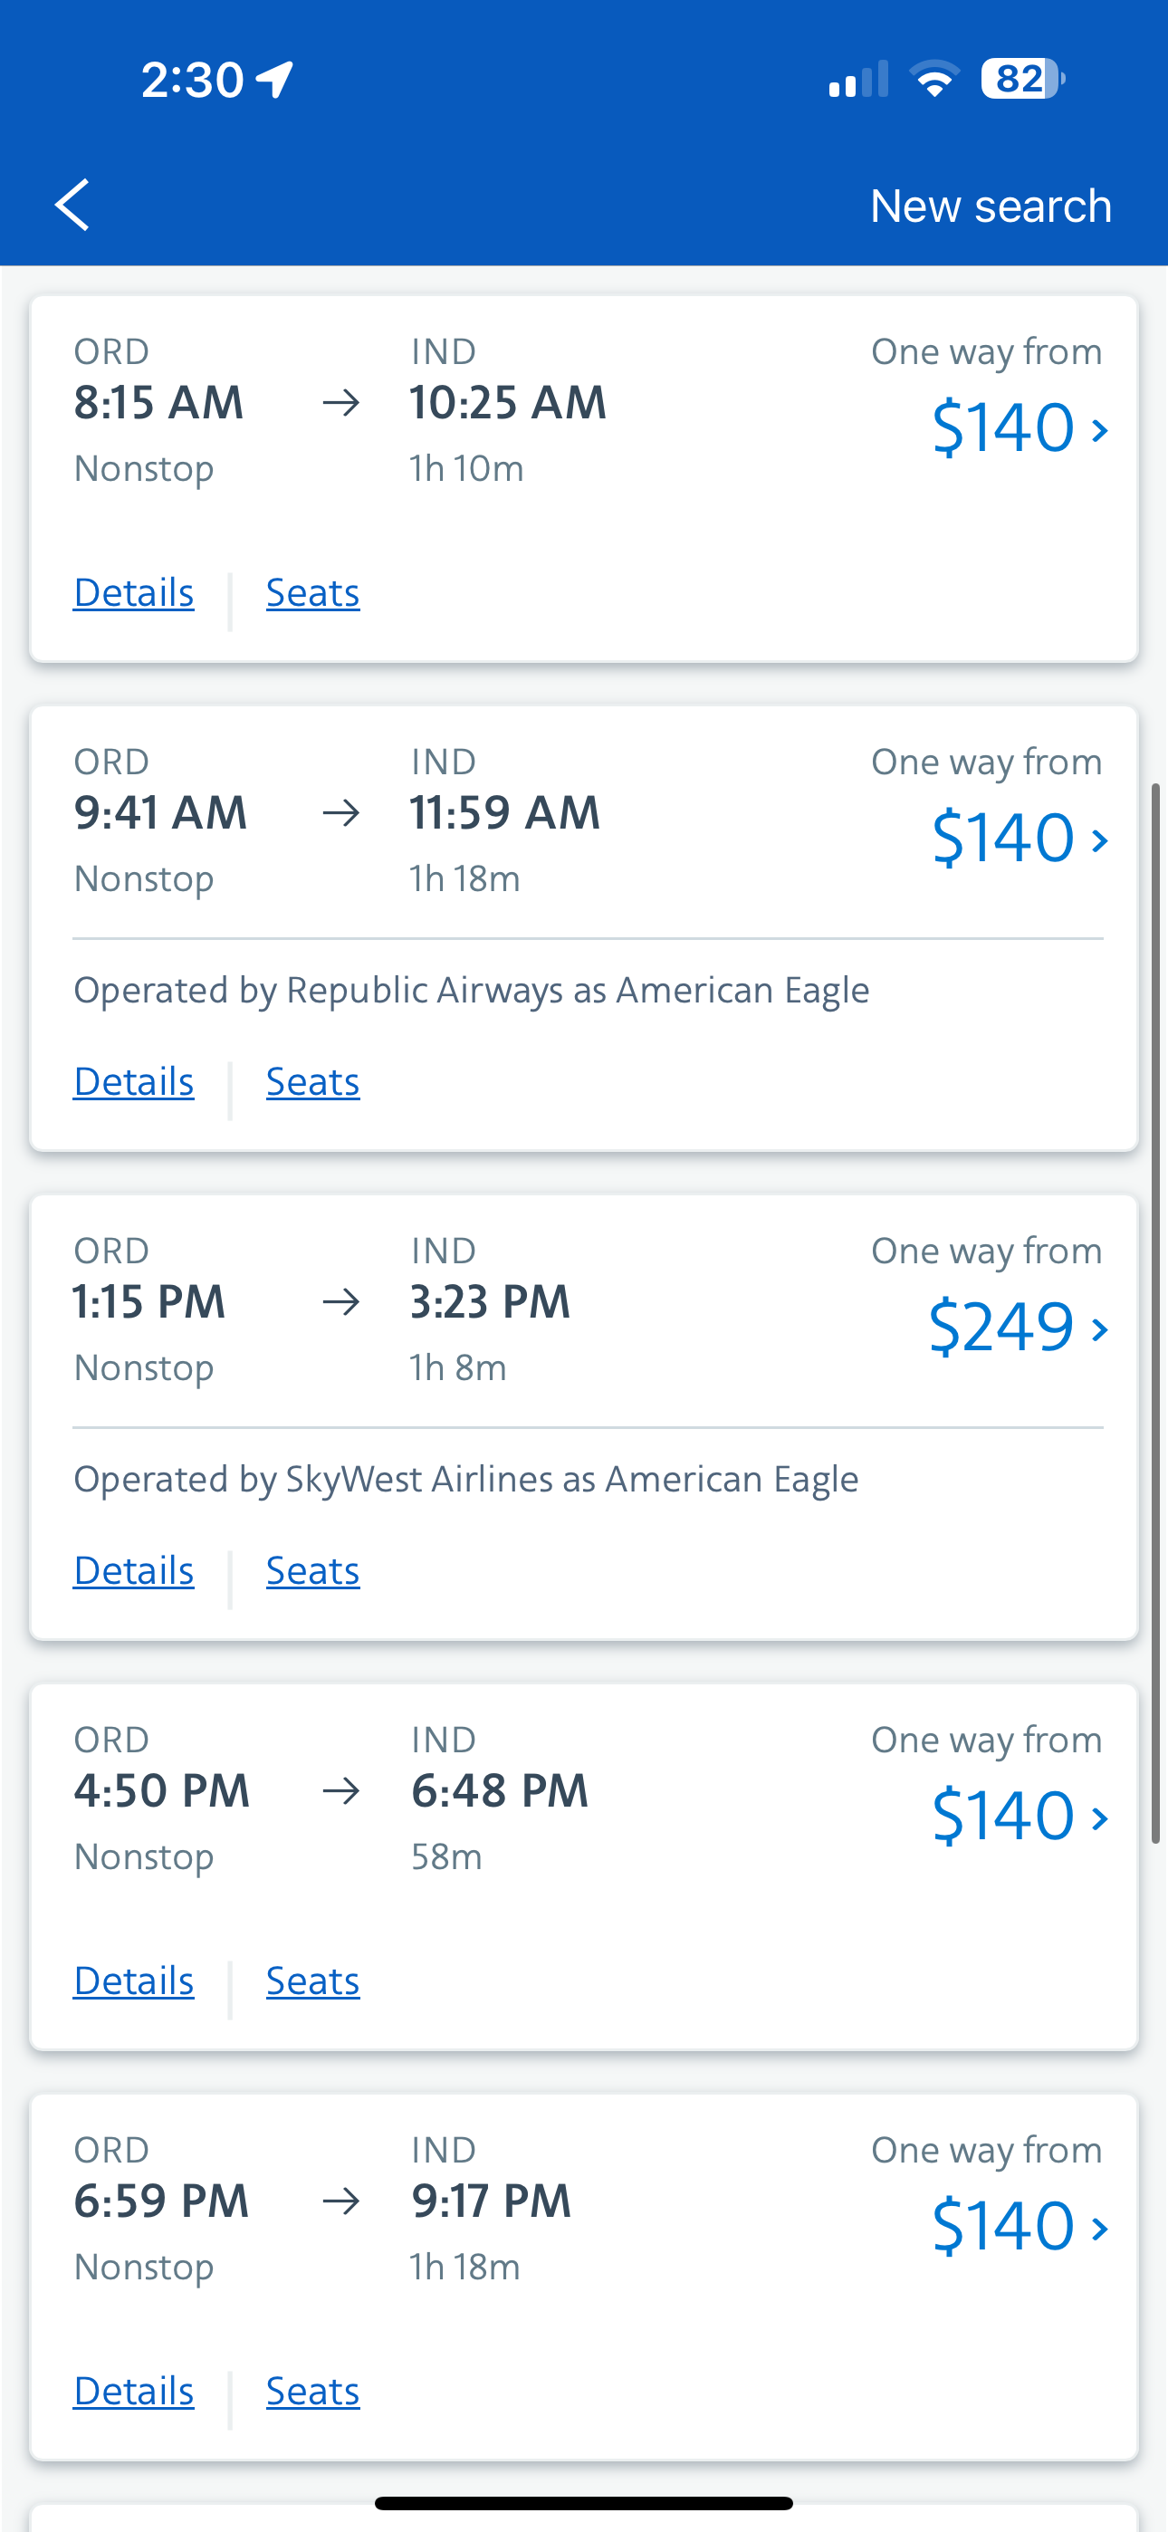This screenshot has width=1168, height=2532.
Task: View Seats for the 8:15 AM flight
Action: 312,592
